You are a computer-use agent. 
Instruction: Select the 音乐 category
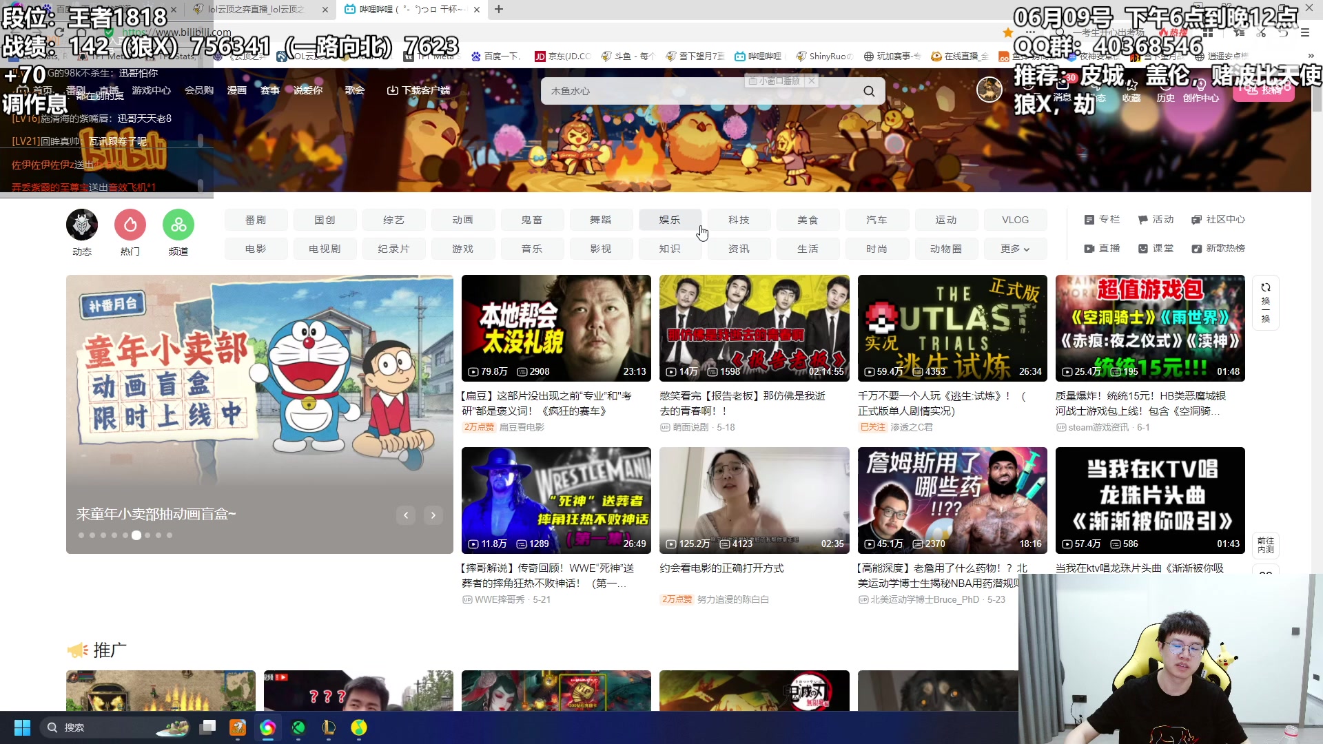pos(532,249)
